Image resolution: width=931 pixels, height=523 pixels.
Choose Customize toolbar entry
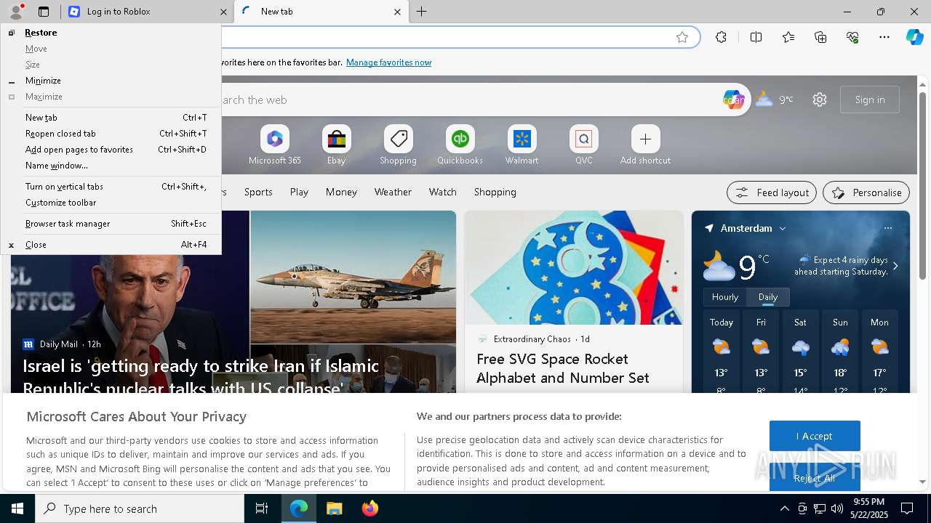coord(111,203)
